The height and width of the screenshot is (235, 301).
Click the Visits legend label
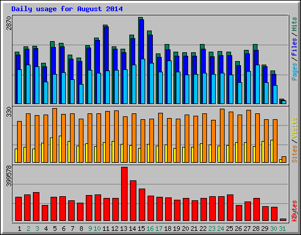pos(295,127)
